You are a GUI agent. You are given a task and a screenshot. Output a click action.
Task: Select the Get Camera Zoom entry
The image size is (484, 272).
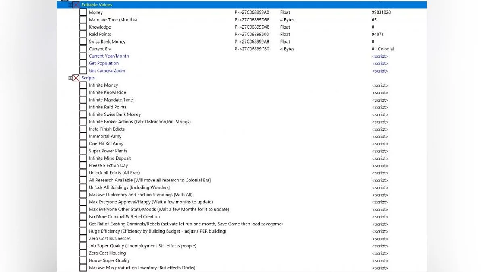107,71
